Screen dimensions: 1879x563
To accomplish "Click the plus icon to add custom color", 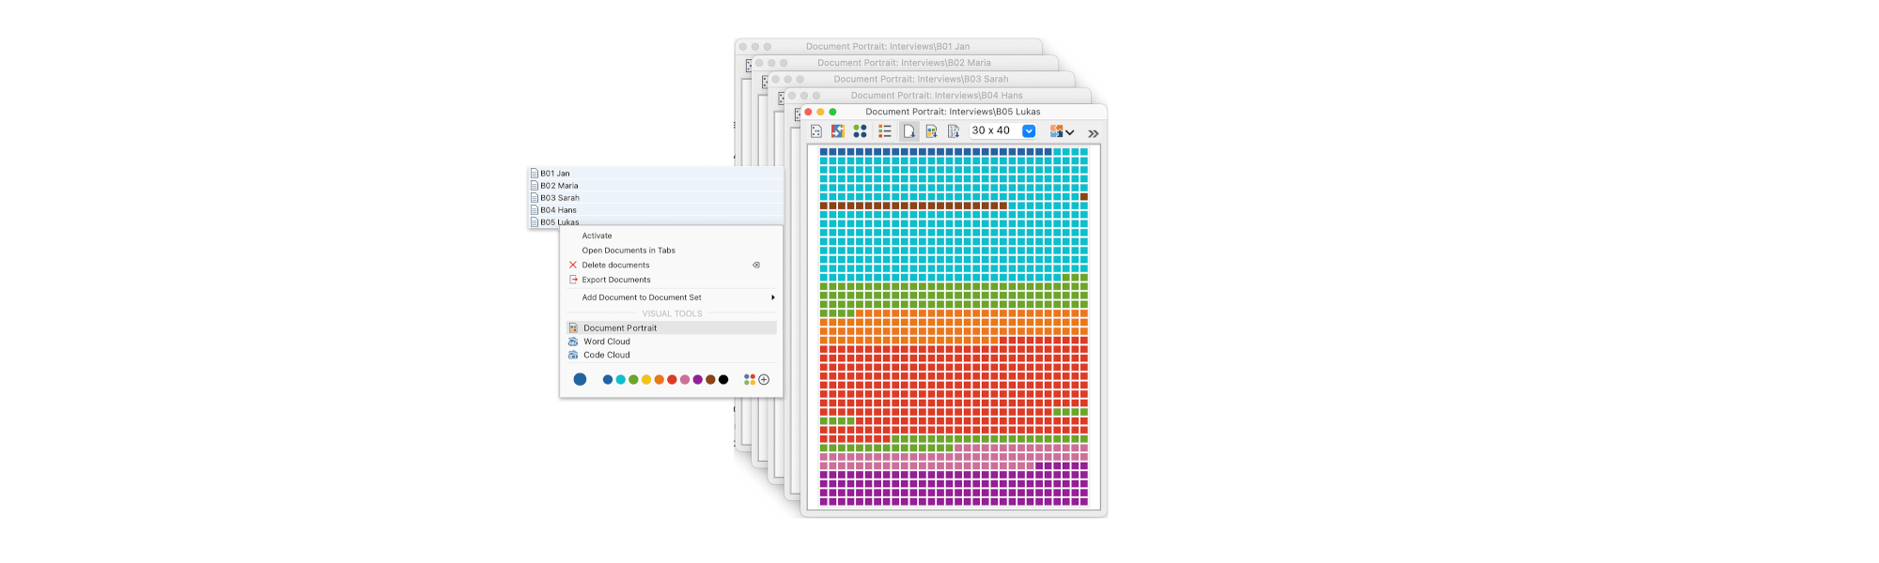I will point(764,380).
